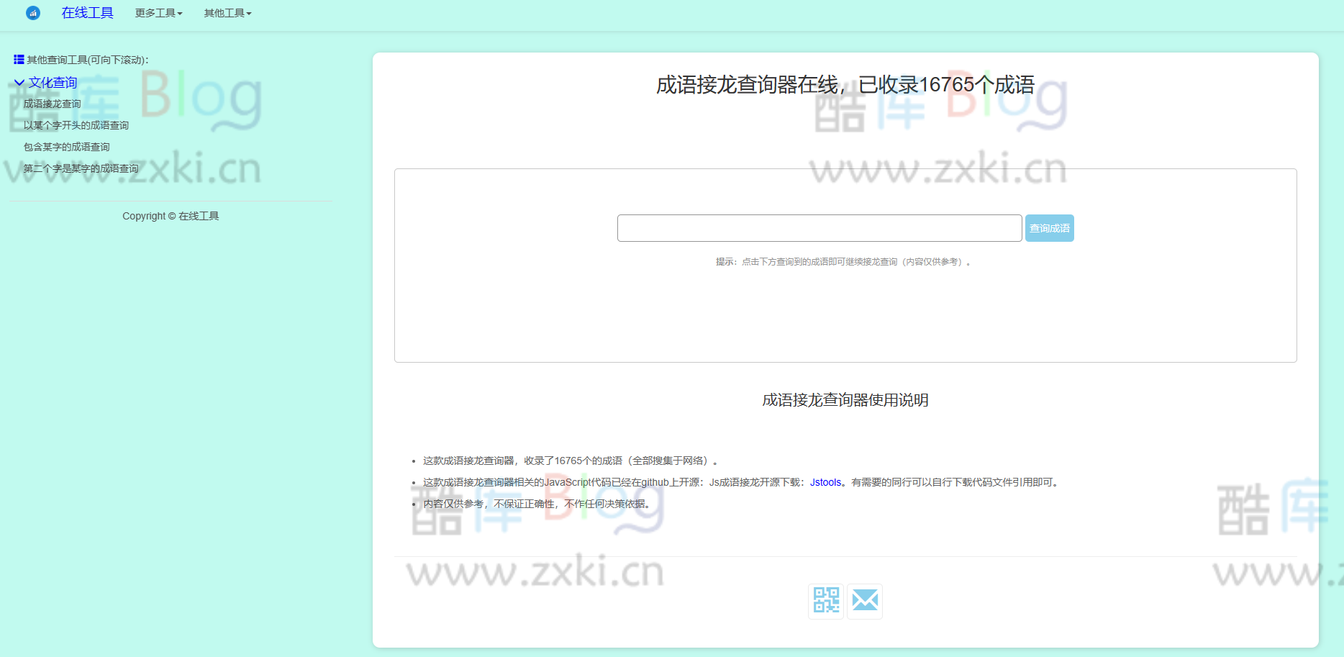Collapse the 文化查询 section via its chevron
Viewport: 1344px width, 657px height.
coord(19,82)
